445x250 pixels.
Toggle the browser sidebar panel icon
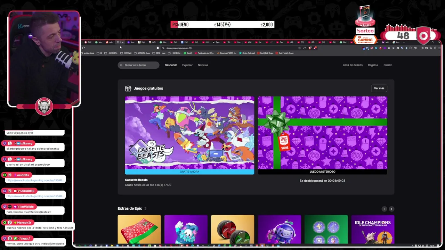(422, 48)
